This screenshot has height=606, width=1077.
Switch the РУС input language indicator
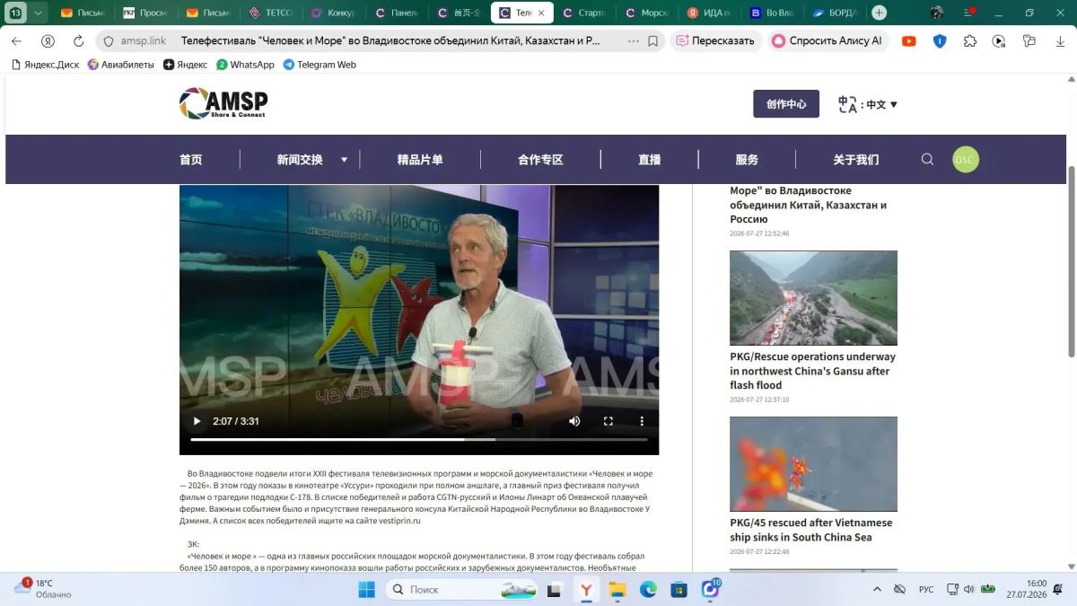point(926,589)
